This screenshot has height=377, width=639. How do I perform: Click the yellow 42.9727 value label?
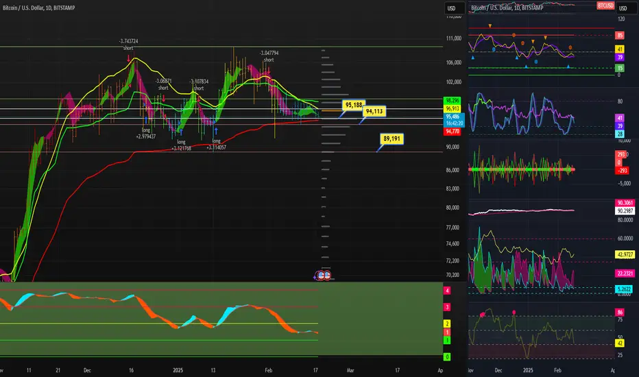625,255
